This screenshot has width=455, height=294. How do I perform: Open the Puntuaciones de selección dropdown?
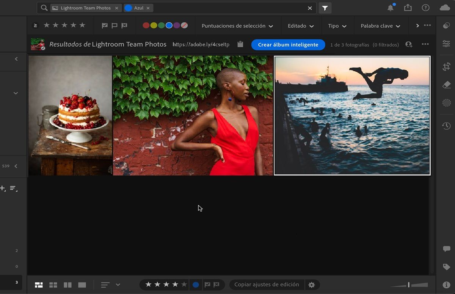pyautogui.click(x=238, y=26)
